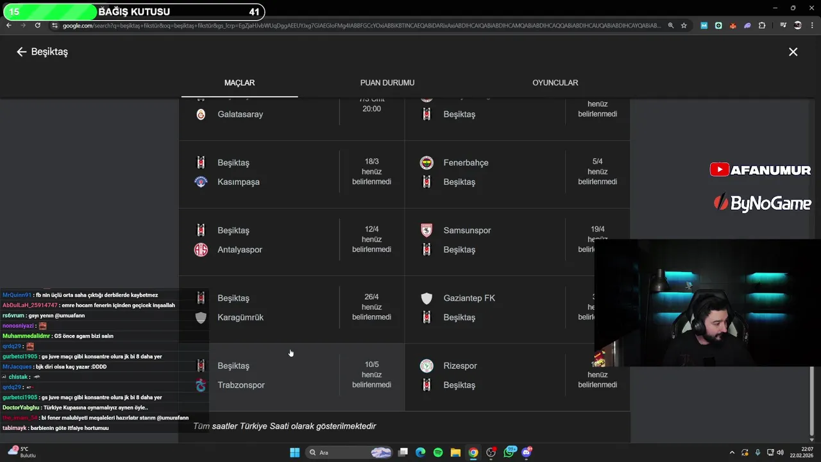The height and width of the screenshot is (462, 821).
Task: Click the BAĞIŞ KUTUSU donation progress bar
Action: [x=133, y=12]
